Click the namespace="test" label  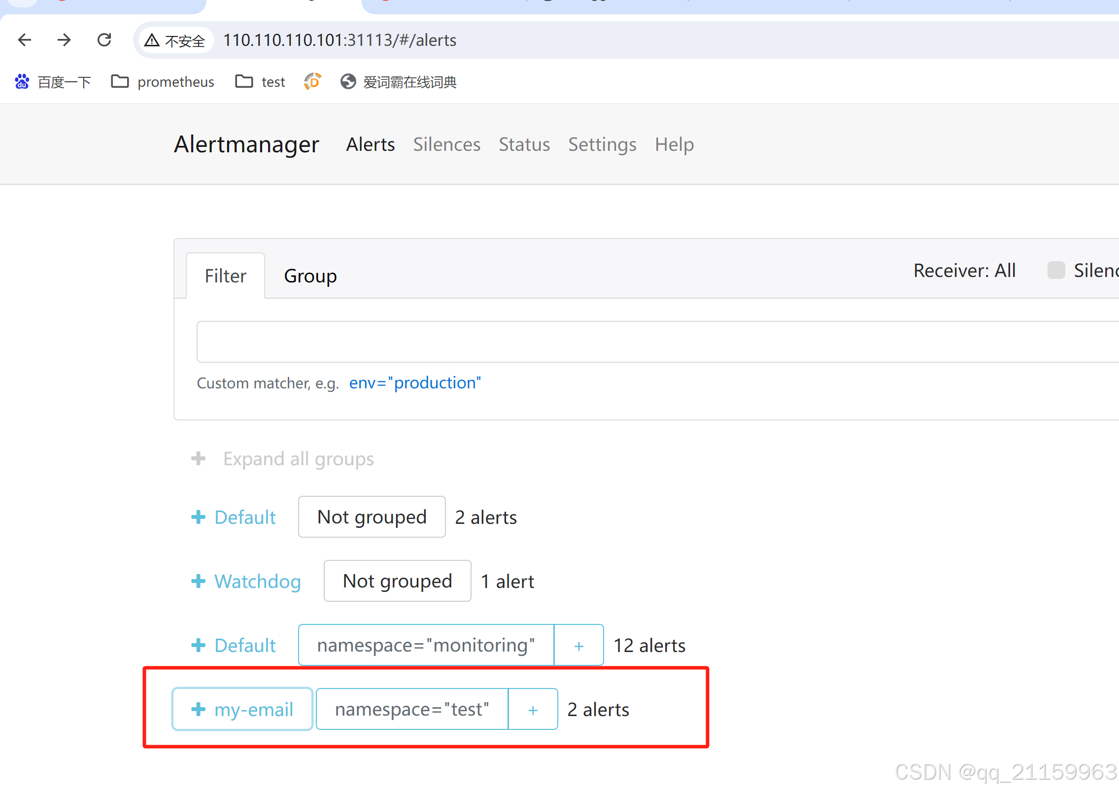click(x=412, y=709)
